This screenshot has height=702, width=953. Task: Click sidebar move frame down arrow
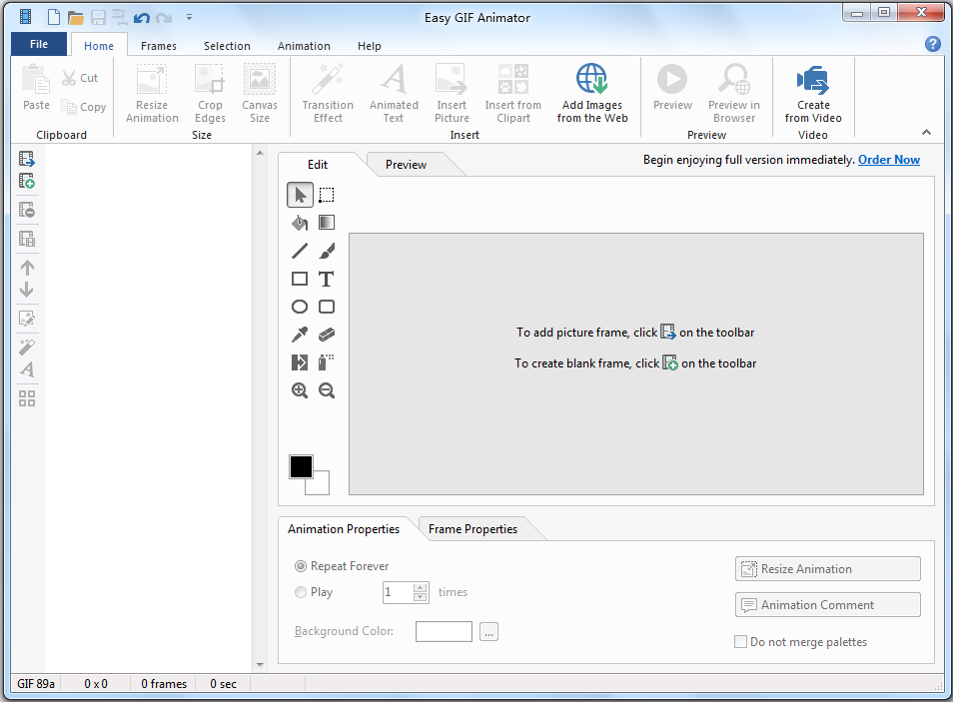(27, 290)
